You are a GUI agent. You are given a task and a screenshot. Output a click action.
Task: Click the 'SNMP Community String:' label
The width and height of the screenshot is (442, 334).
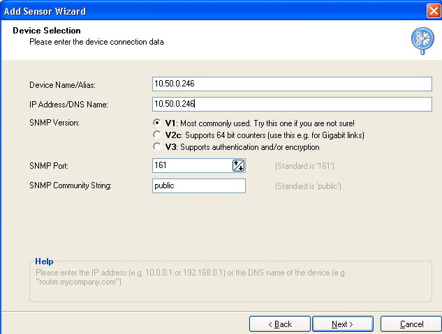point(71,185)
